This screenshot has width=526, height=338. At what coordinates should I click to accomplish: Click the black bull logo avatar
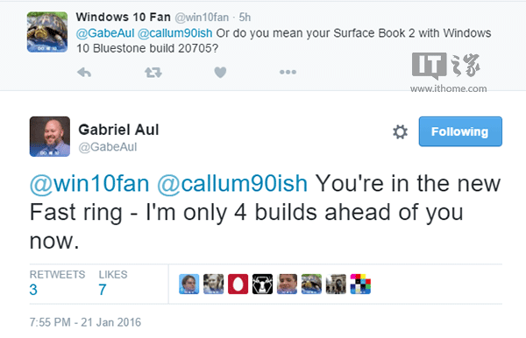262,284
